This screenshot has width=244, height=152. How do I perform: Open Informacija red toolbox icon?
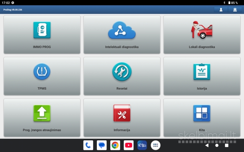click(122, 113)
